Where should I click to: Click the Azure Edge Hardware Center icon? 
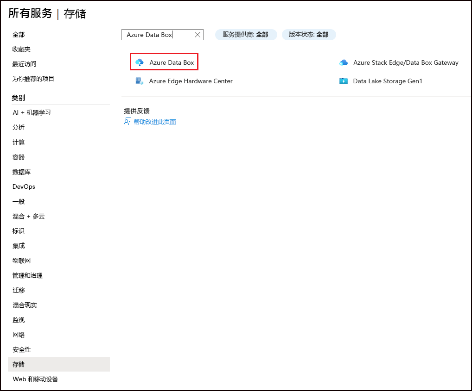(x=139, y=81)
